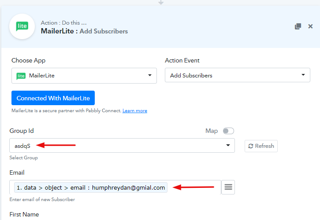320x220 pixels.
Task: Expand the Group Id dropdown showing asdqS
Action: [x=122, y=146]
